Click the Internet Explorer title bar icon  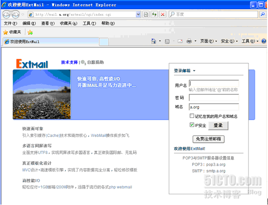coord(4,5)
